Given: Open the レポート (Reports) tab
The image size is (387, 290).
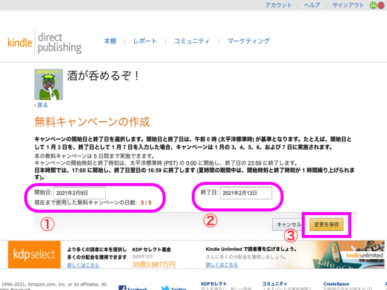Looking at the screenshot, I should [x=145, y=41].
